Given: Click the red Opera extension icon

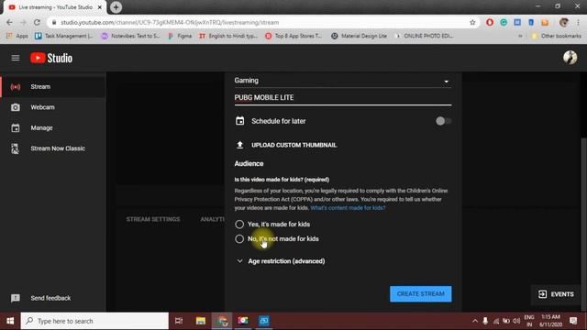Looking at the screenshot, I should [490, 22].
